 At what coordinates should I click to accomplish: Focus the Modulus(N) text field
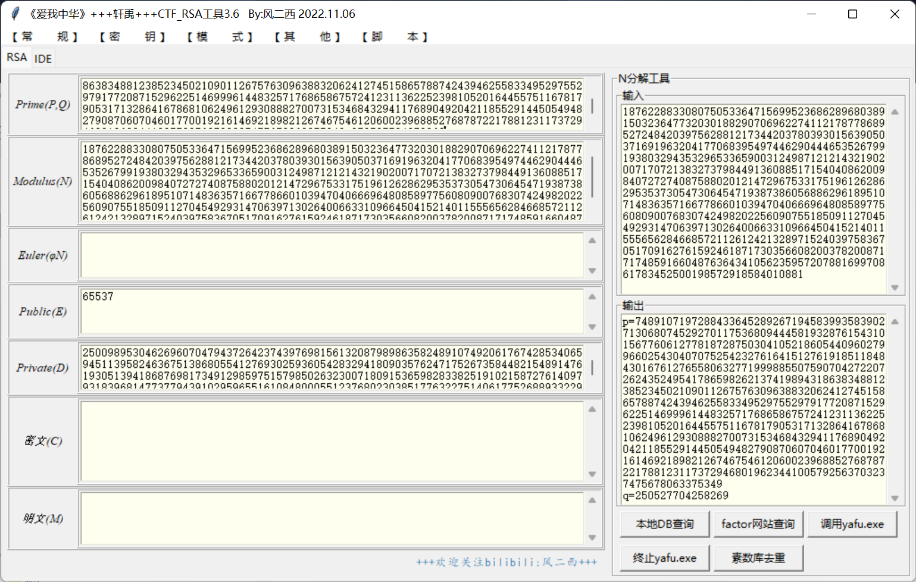coord(332,181)
